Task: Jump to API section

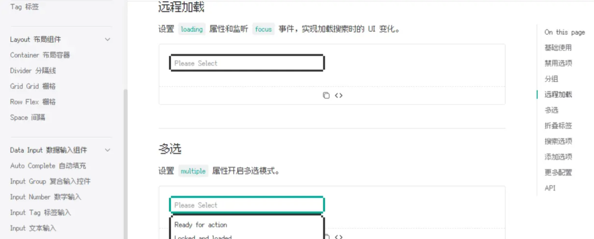Action: (x=549, y=188)
